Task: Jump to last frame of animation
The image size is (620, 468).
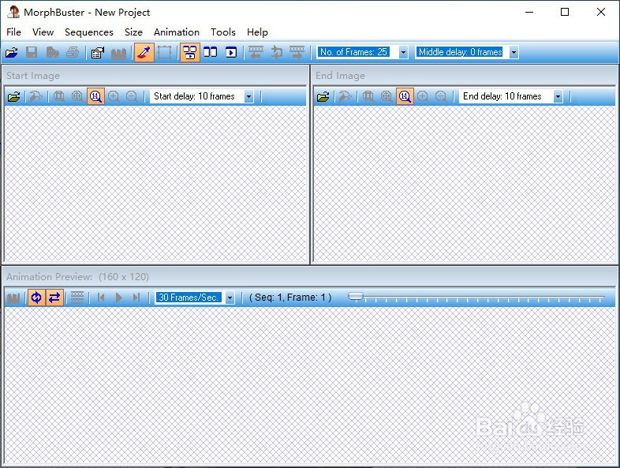Action: click(136, 298)
